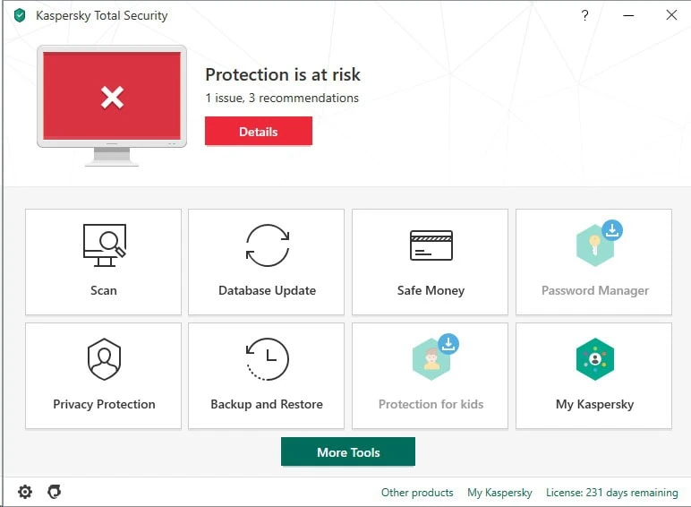Click the Password Manager key icon
The image size is (691, 507).
594,245
